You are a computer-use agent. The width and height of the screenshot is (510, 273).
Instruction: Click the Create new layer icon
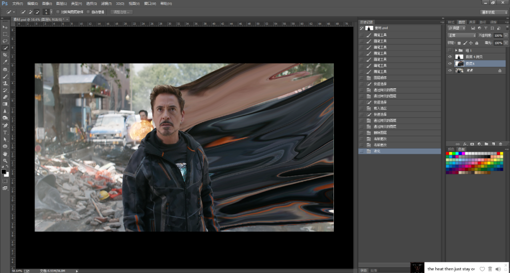click(493, 144)
